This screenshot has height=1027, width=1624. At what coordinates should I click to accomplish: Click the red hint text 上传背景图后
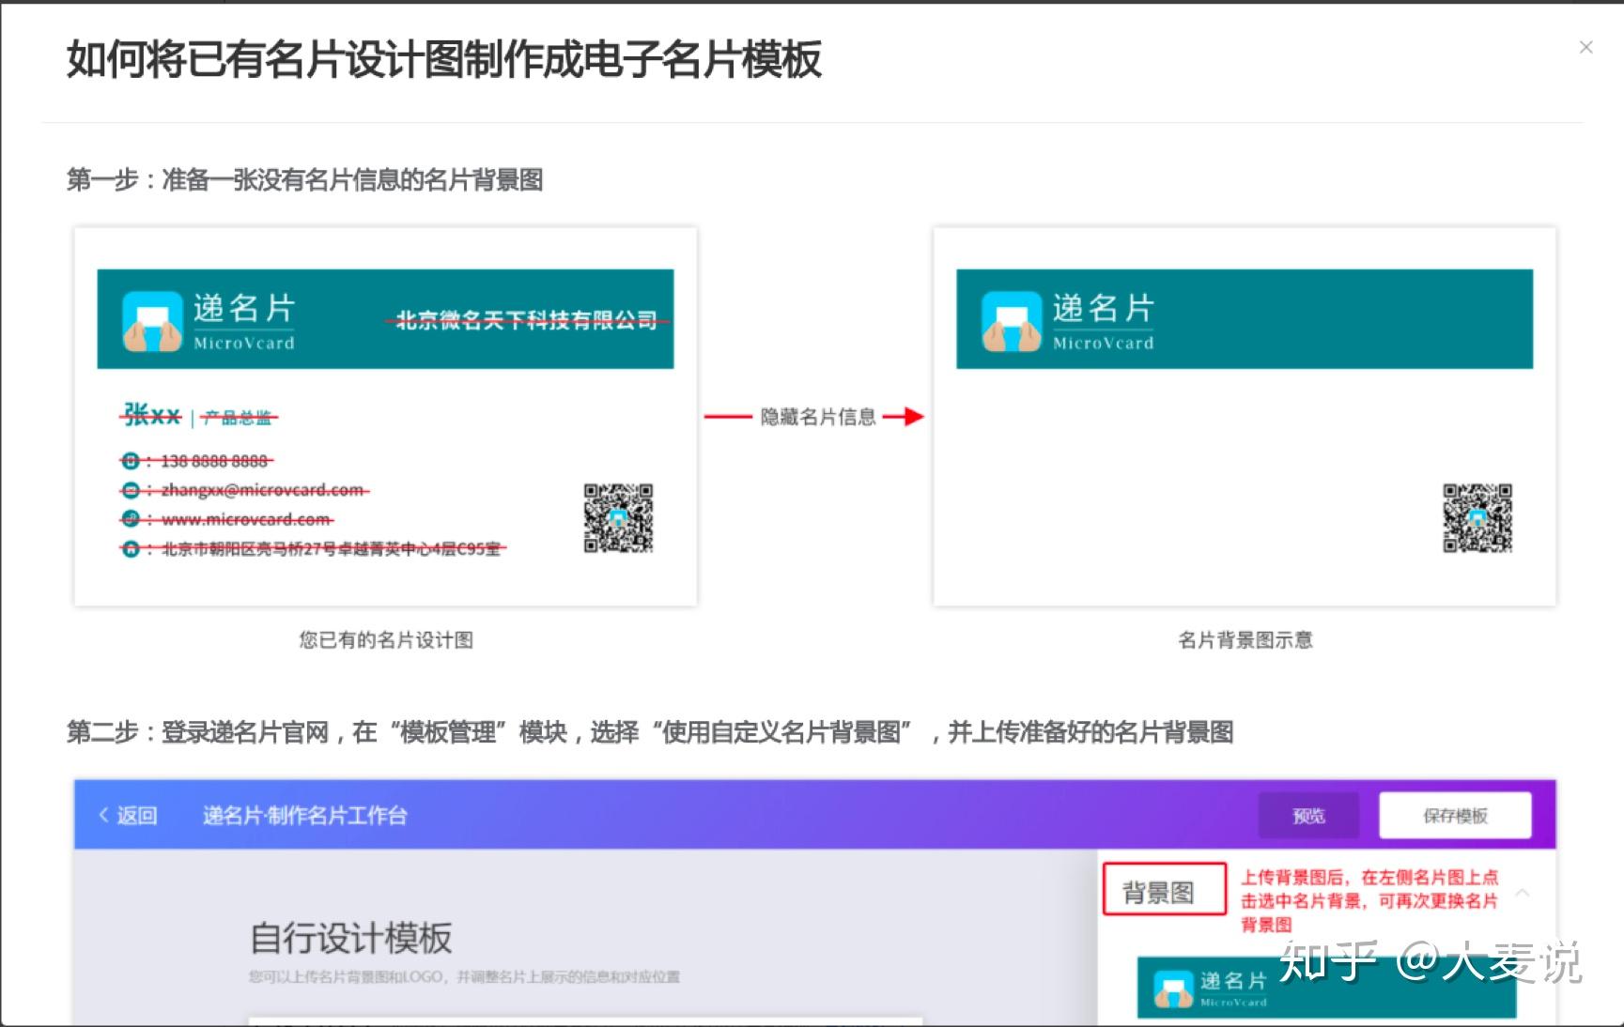(1369, 900)
